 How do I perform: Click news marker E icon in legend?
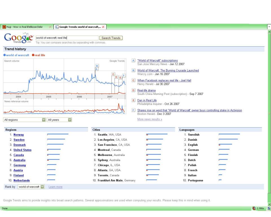133,100
